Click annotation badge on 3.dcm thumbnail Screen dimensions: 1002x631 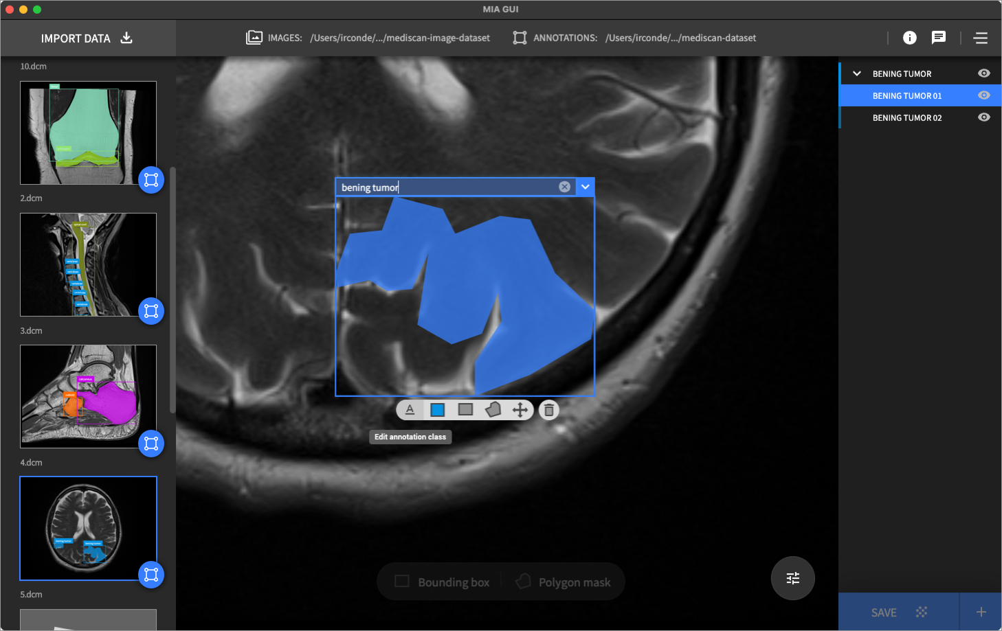click(x=151, y=444)
